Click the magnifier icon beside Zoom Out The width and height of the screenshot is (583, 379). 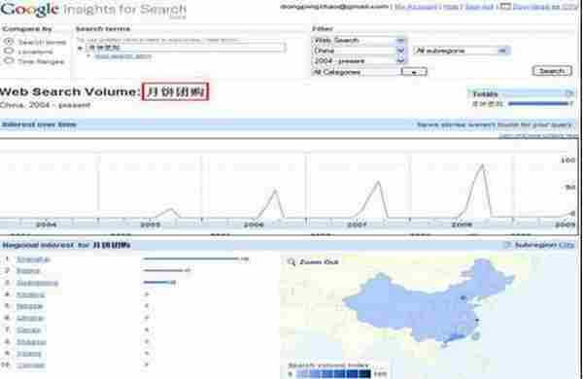(291, 262)
